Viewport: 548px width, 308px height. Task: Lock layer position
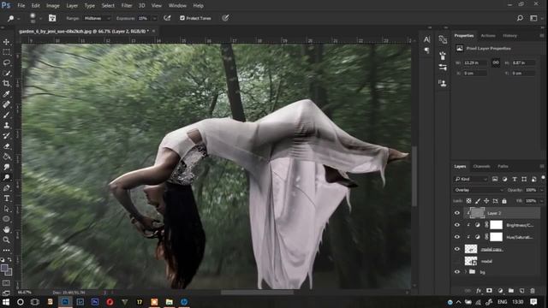(486, 201)
